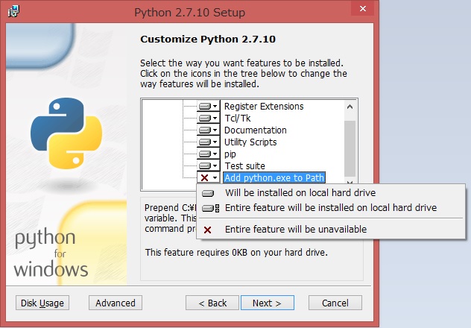The image size is (471, 328).
Task: Click scroll up arrow of feature tree
Action: click(x=350, y=107)
